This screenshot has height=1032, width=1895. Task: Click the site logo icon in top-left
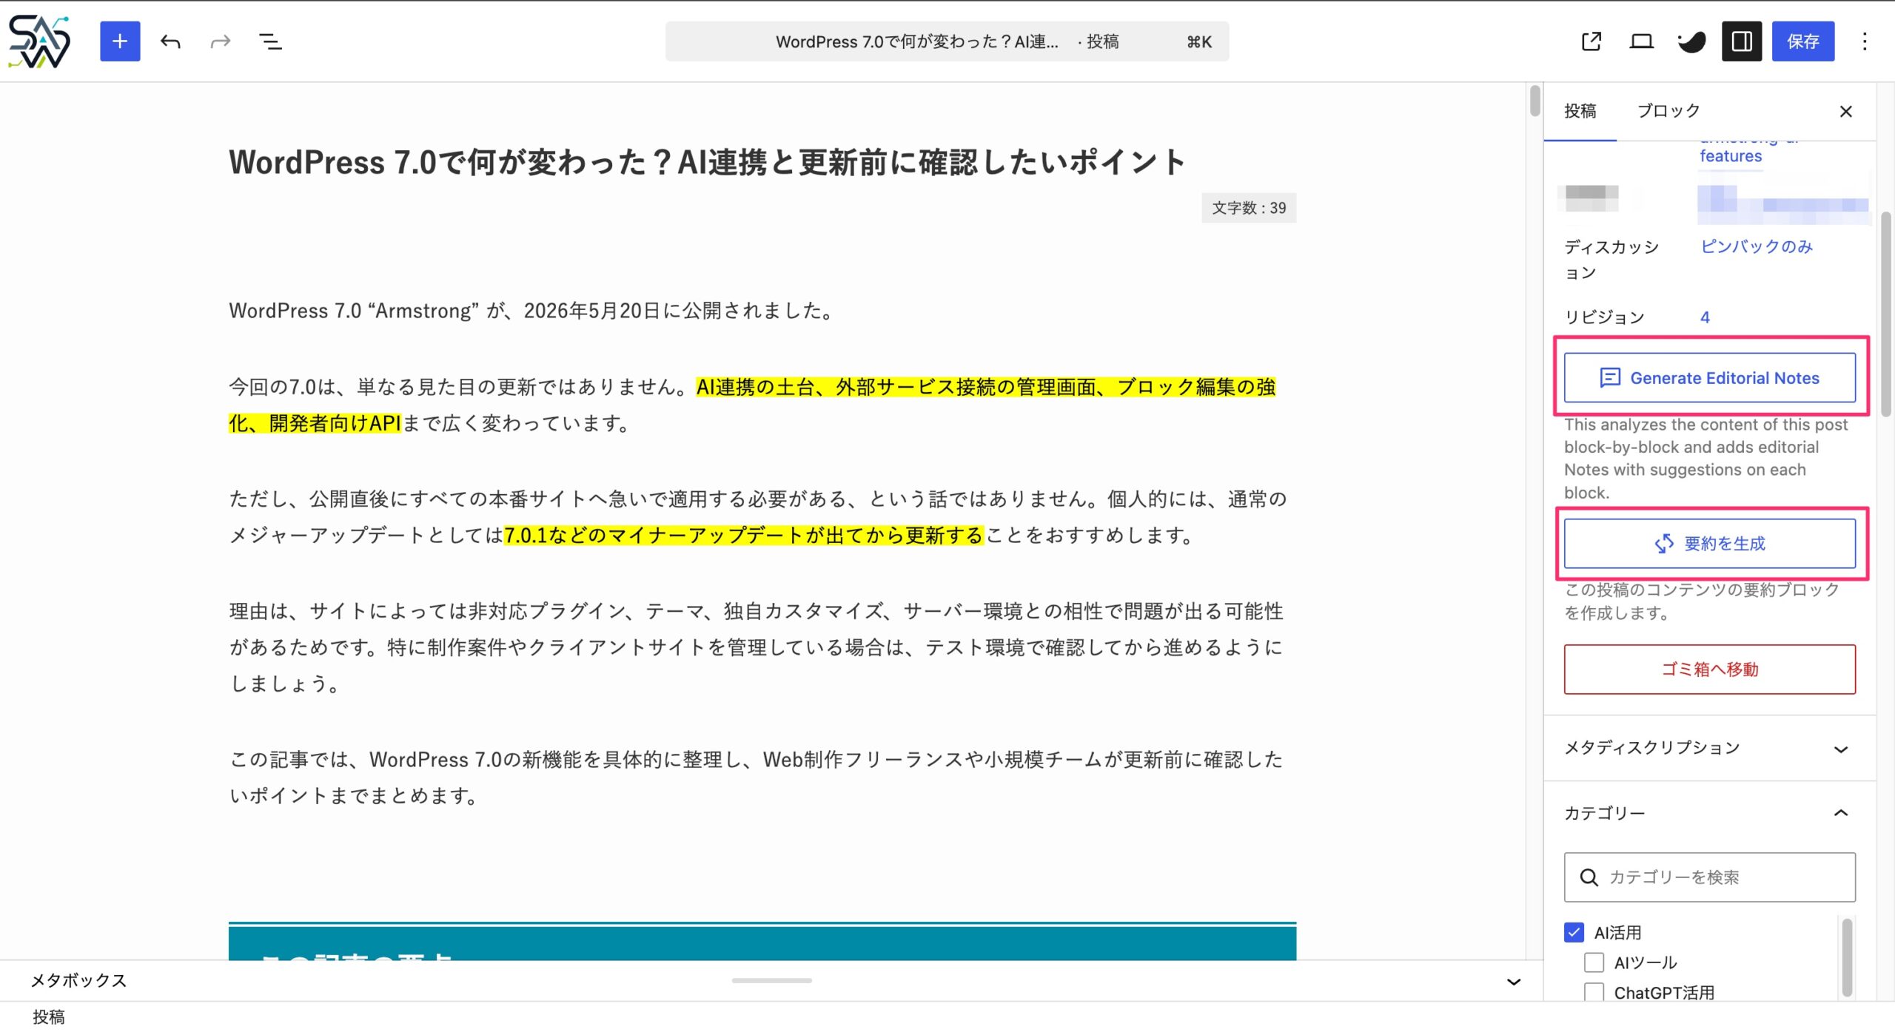tap(39, 41)
